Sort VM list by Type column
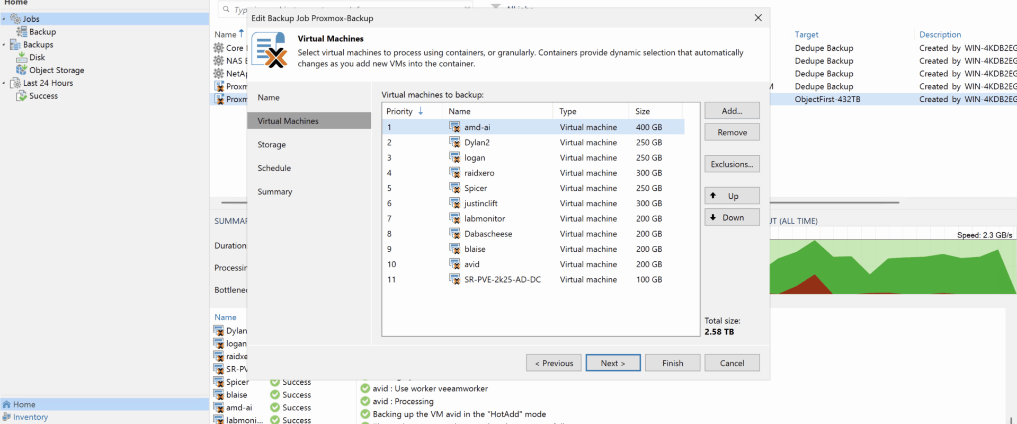Viewport: 1017px width, 424px height. click(x=591, y=111)
